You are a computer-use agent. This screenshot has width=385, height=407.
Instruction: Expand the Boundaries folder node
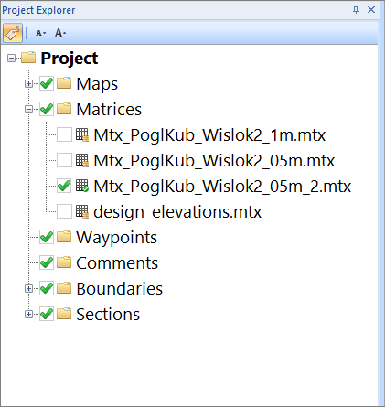click(x=28, y=288)
